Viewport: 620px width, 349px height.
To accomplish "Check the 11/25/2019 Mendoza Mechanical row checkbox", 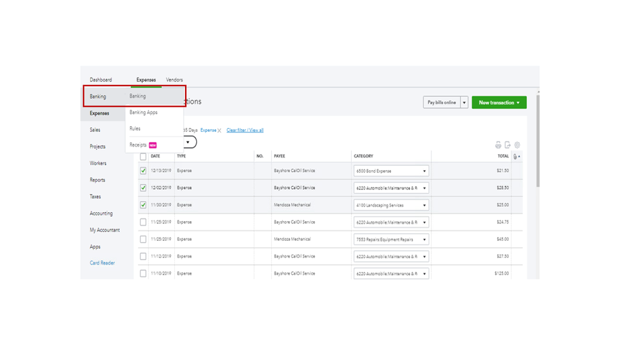I will coord(143,239).
